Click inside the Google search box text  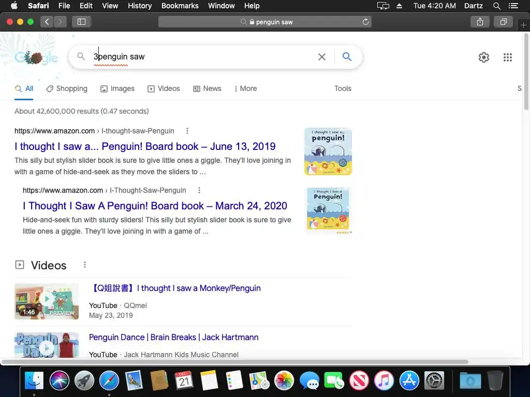[x=203, y=57]
